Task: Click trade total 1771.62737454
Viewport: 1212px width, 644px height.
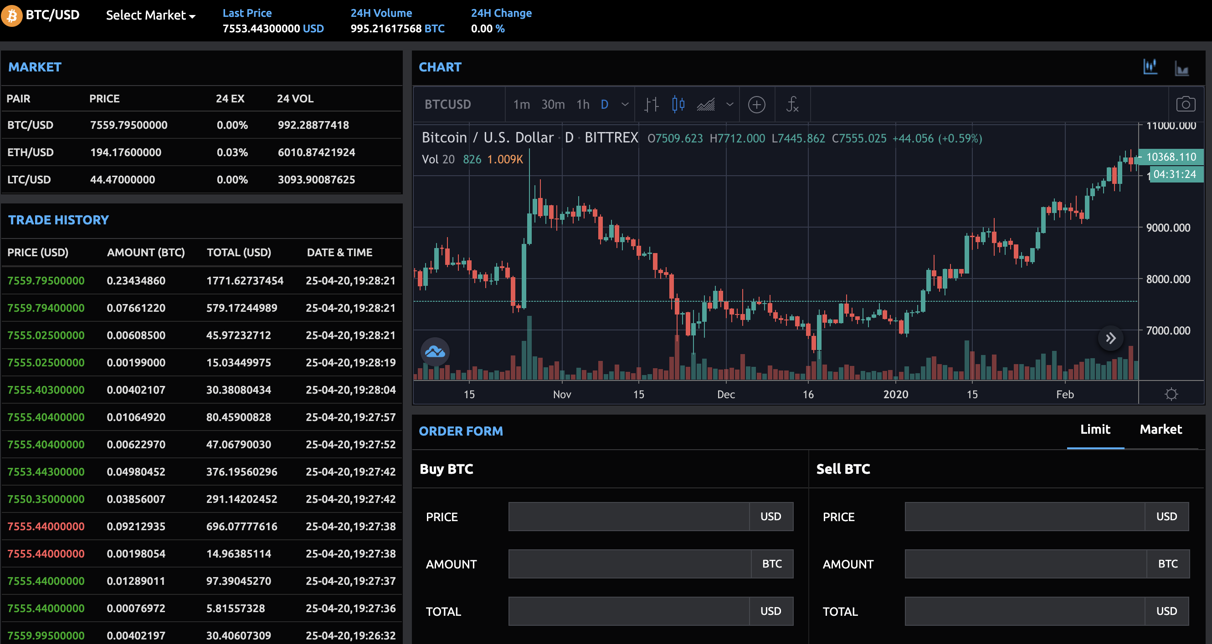Action: [245, 281]
